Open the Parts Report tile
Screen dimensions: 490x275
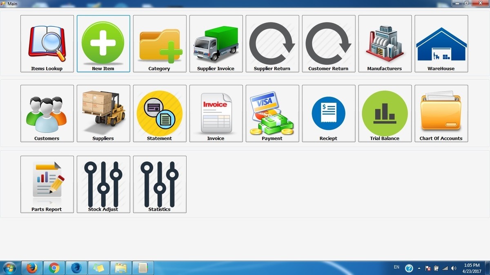tap(47, 184)
